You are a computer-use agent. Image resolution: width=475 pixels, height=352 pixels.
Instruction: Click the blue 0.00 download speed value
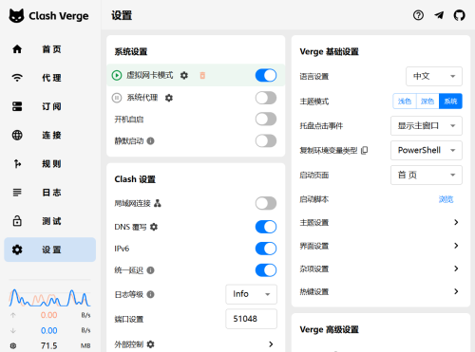49,330
